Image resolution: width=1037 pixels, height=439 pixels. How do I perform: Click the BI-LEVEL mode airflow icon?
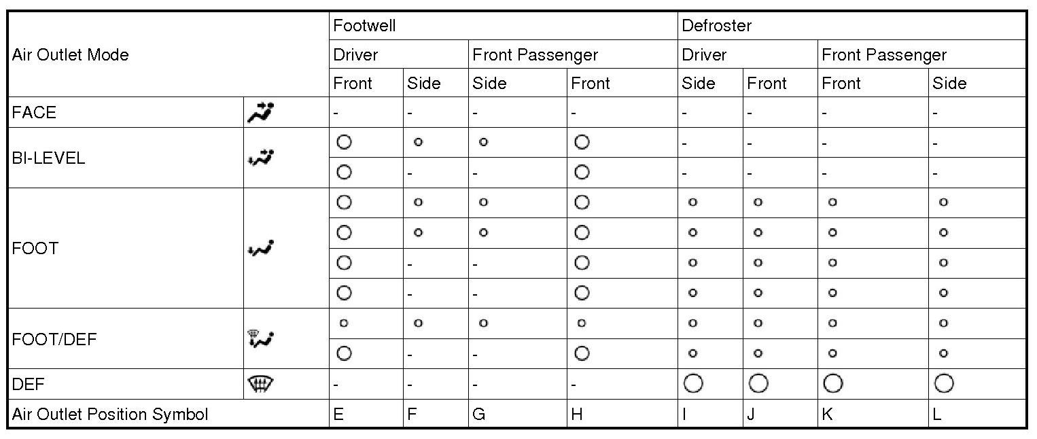260,158
